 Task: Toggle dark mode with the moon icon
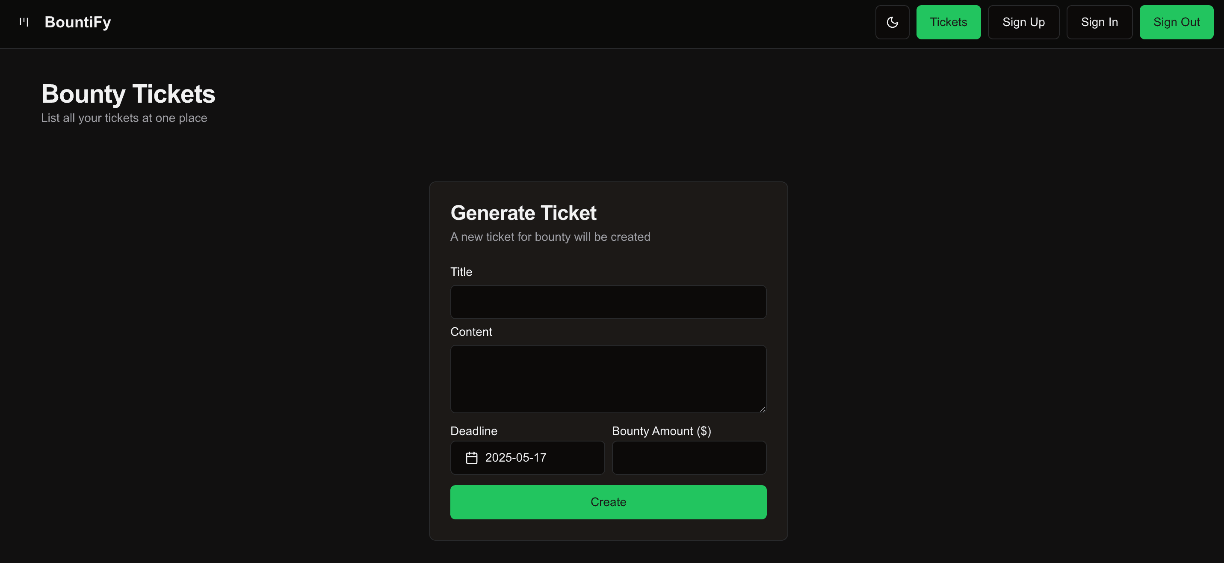pyautogui.click(x=893, y=22)
